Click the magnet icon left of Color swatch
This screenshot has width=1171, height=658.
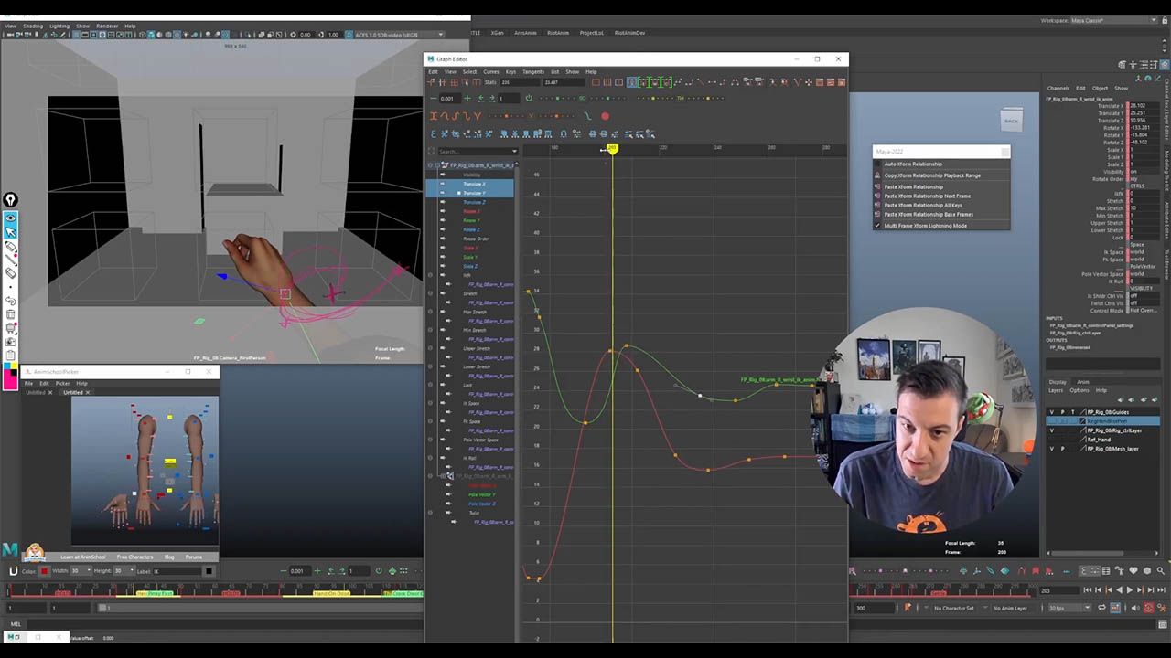click(13, 571)
